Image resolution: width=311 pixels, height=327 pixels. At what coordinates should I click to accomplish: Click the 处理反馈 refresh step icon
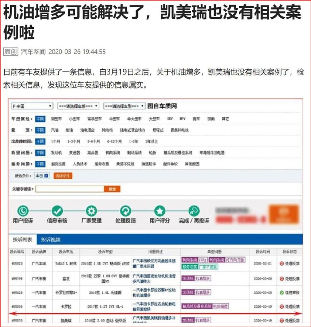[x=126, y=211]
